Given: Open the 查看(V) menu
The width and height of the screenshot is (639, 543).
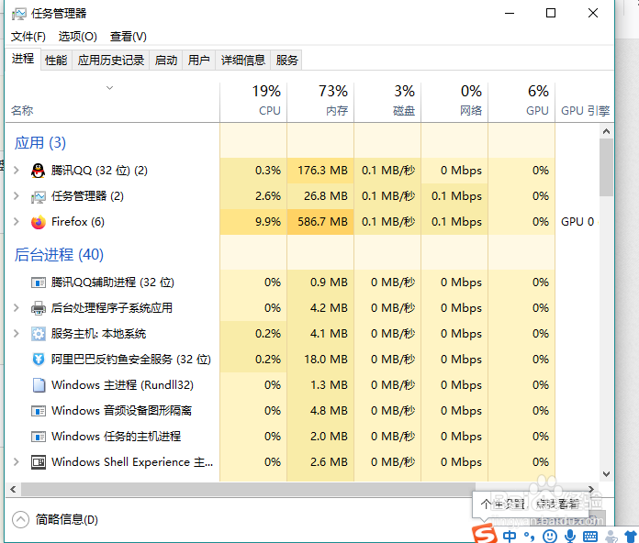Looking at the screenshot, I should (x=128, y=37).
